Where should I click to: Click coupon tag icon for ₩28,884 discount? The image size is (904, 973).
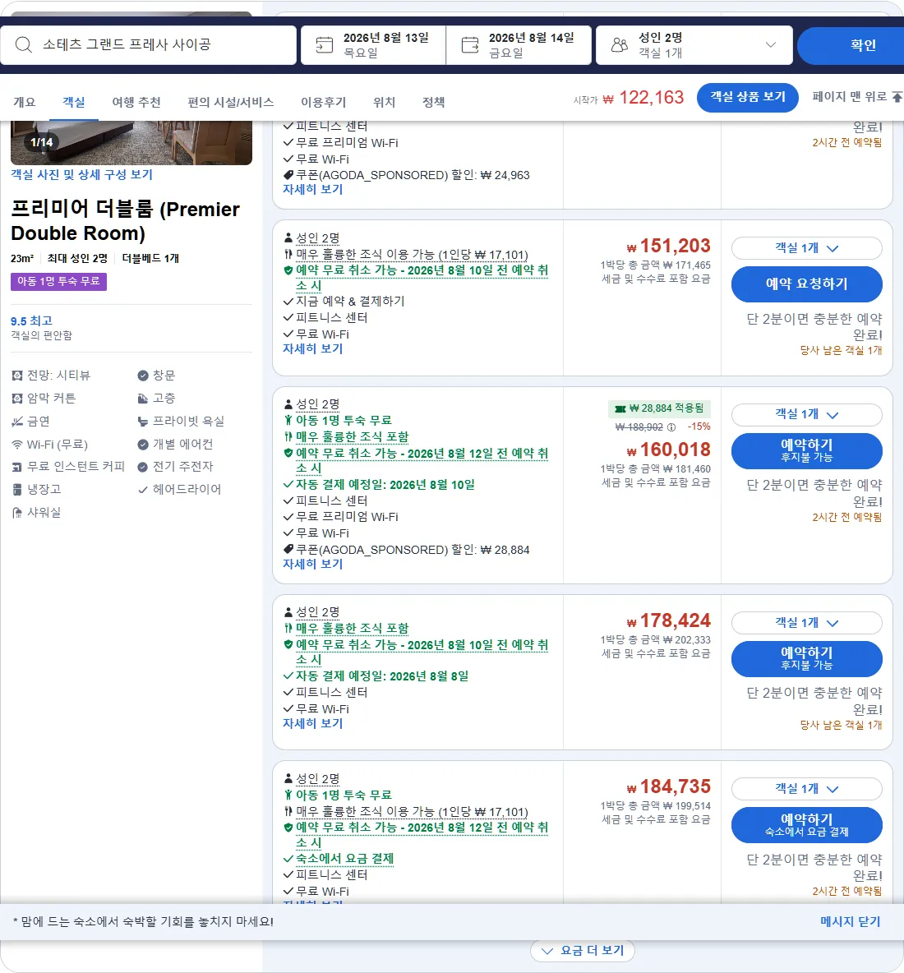click(288, 549)
